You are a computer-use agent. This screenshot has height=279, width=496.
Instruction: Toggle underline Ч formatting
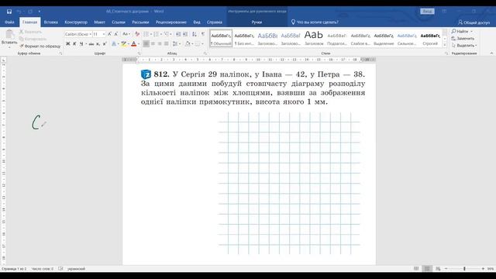[x=81, y=43]
